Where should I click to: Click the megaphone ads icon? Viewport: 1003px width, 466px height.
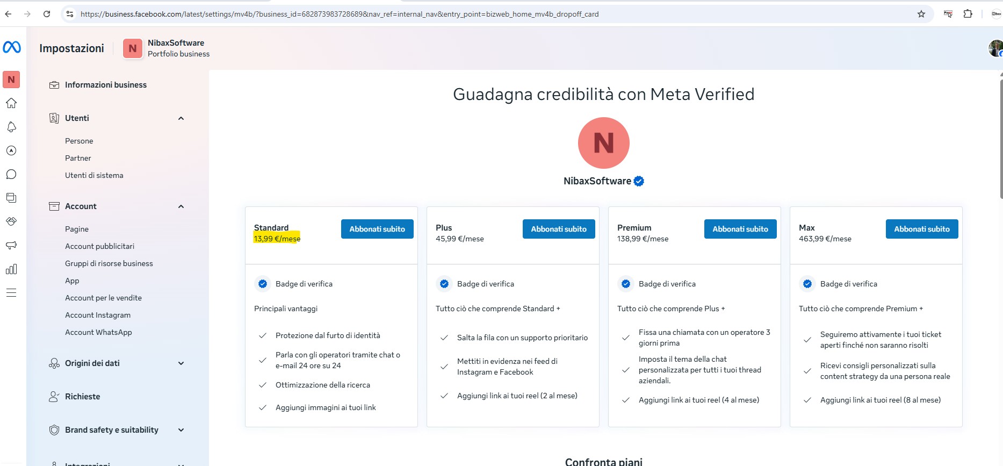(11, 245)
